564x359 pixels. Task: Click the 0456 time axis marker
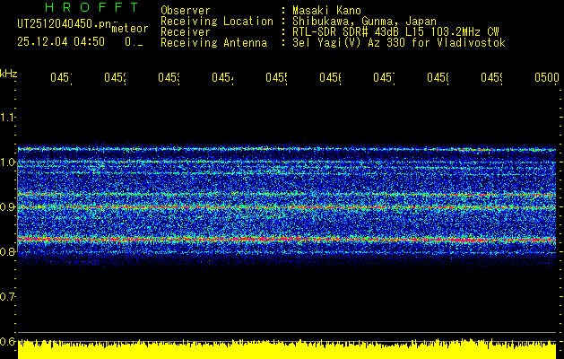(331, 77)
